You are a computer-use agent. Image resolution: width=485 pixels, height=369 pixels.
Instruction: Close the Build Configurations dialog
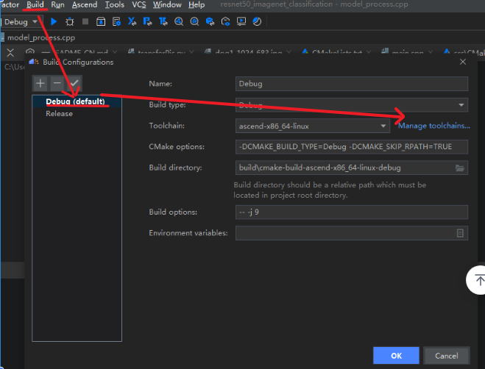pyautogui.click(x=463, y=62)
